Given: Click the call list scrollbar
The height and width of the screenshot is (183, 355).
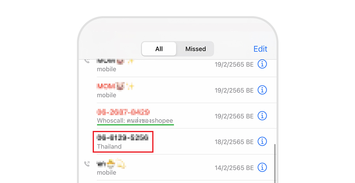Looking at the screenshot, I should pyautogui.click(x=275, y=163).
